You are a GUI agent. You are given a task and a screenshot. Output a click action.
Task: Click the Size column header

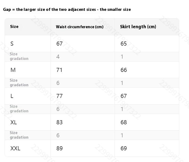click(x=14, y=27)
